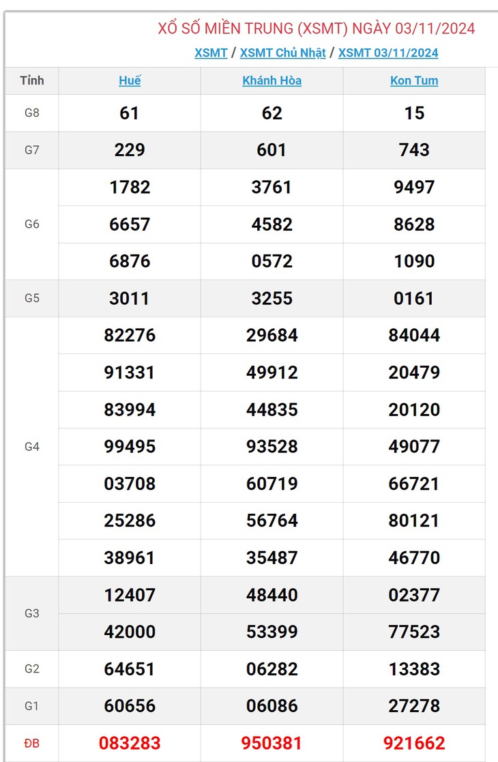Open the XSMT 03/11/2024 breadcrumb link
The height and width of the screenshot is (762, 498).
(388, 53)
